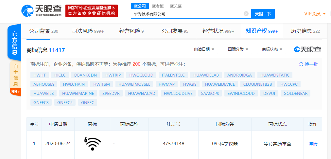Click the company name search input field
Screen dimensions: 331x159
186,14
